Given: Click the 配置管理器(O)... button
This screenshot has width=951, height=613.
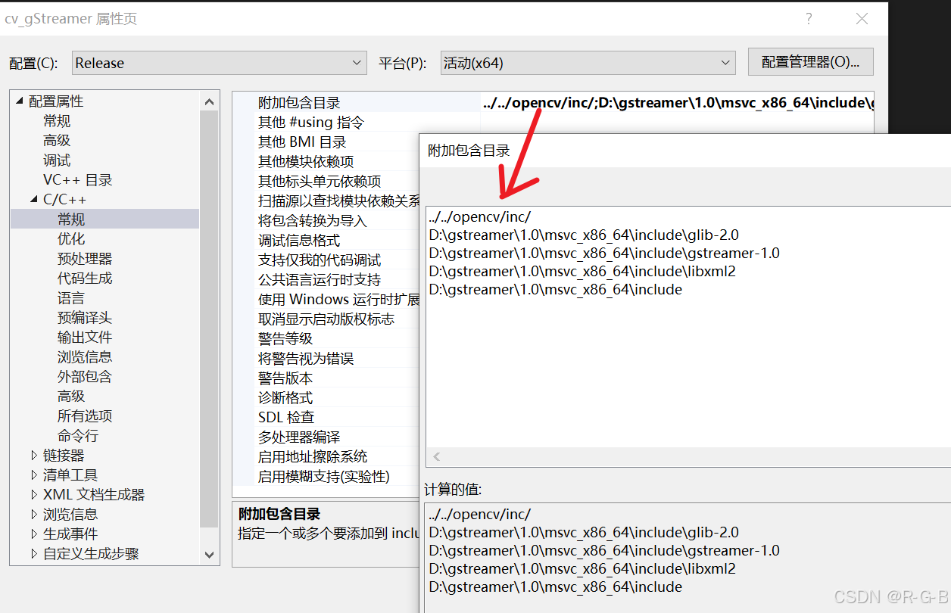Looking at the screenshot, I should pos(810,62).
